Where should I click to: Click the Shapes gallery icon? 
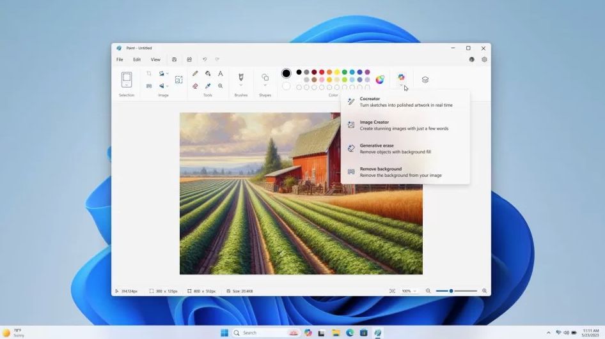coord(265,77)
